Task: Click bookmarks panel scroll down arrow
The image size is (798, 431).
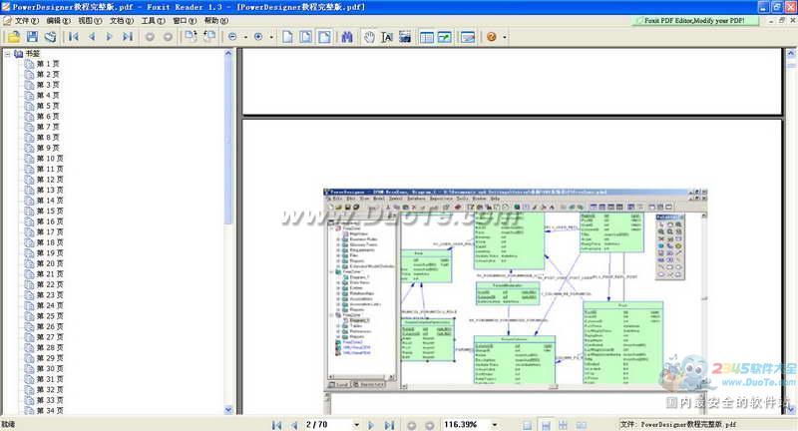Action: pyautogui.click(x=228, y=410)
